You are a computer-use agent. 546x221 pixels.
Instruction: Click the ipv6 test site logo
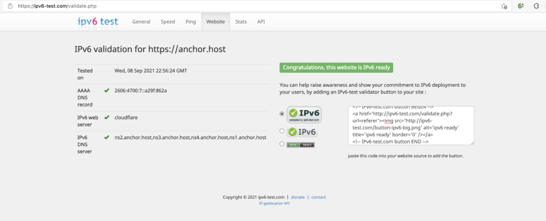[x=97, y=22]
